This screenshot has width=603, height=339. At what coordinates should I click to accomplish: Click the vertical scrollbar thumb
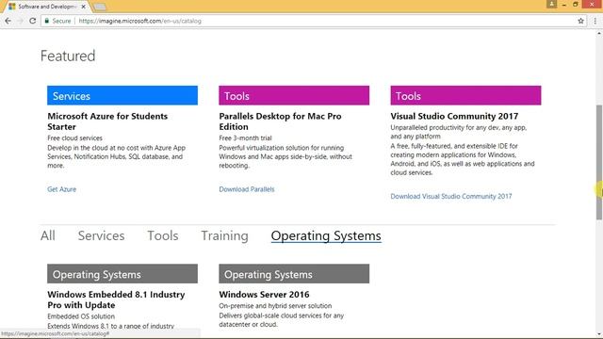click(x=599, y=162)
